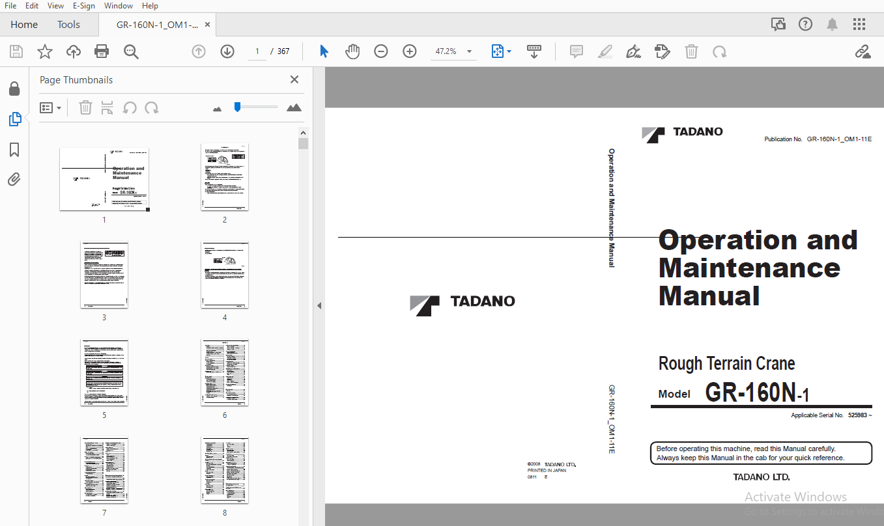Open the Window menu
The height and width of the screenshot is (526, 884).
(119, 6)
